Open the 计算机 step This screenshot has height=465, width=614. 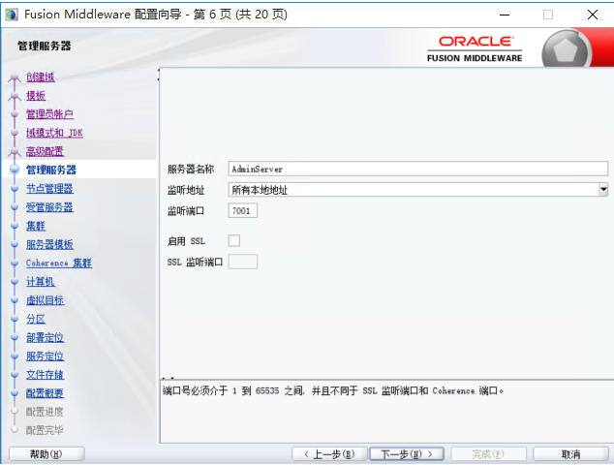tap(41, 281)
